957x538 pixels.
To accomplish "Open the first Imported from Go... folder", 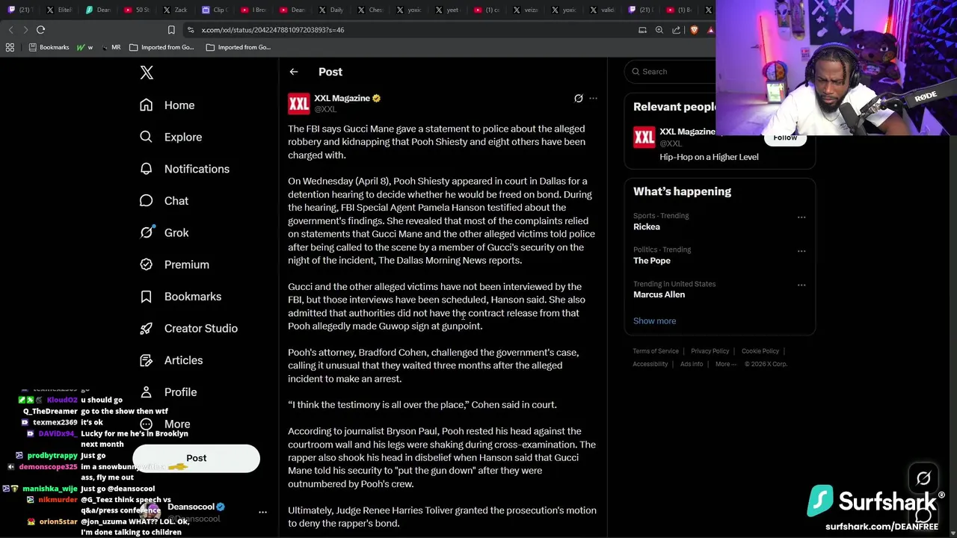I will [x=161, y=47].
